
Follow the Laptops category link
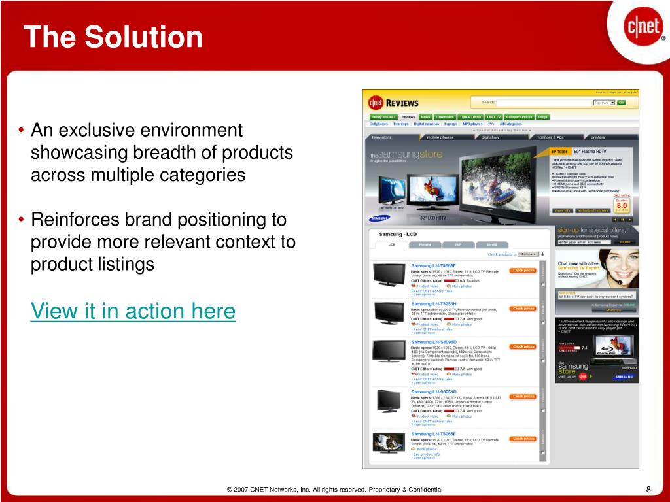coord(451,124)
